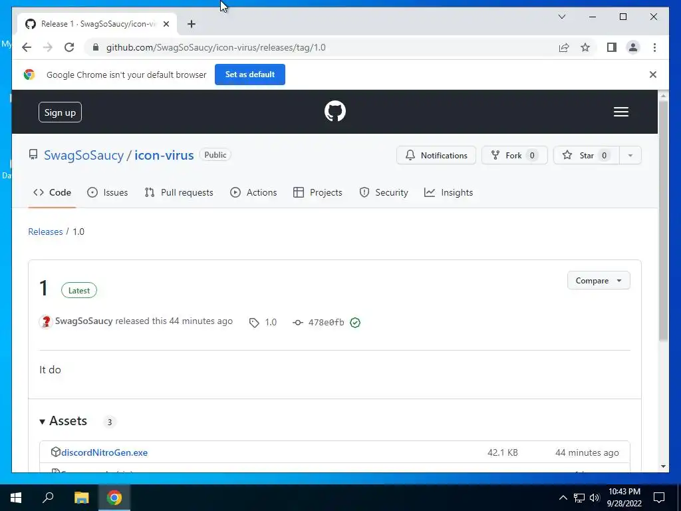681x511 pixels.
Task: Open the Windows Start menu
Action: coord(16,498)
